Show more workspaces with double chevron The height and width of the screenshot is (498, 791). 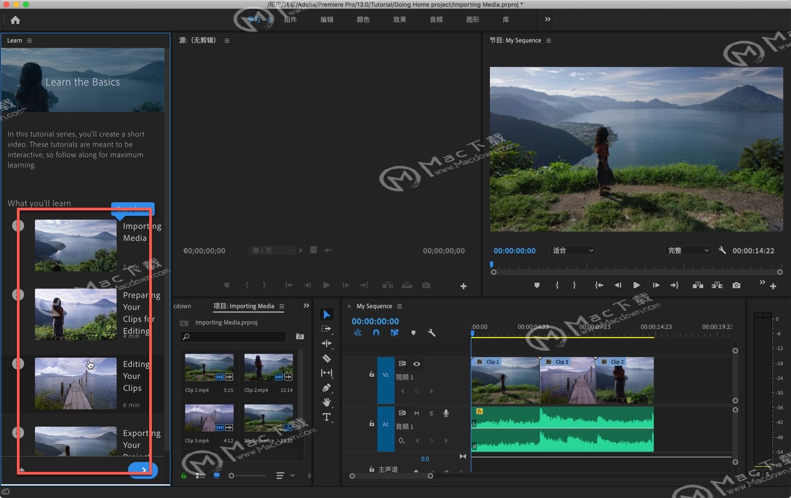pos(548,20)
